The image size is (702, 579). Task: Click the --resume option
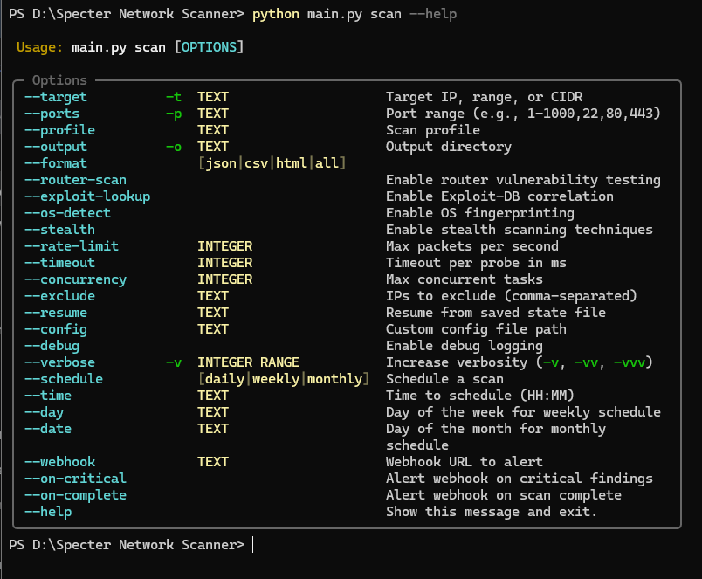(56, 313)
